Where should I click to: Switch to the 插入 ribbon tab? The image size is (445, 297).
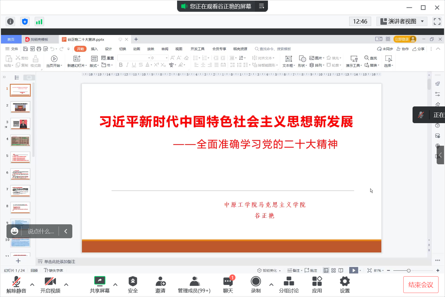pos(94,49)
